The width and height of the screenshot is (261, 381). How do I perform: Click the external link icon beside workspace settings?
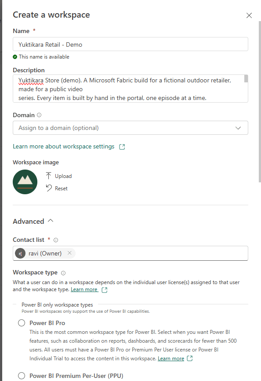122,147
